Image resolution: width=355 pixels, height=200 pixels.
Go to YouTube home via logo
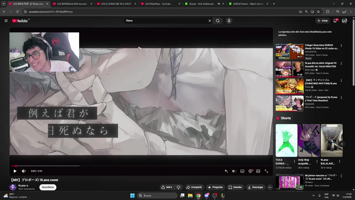pos(20,21)
